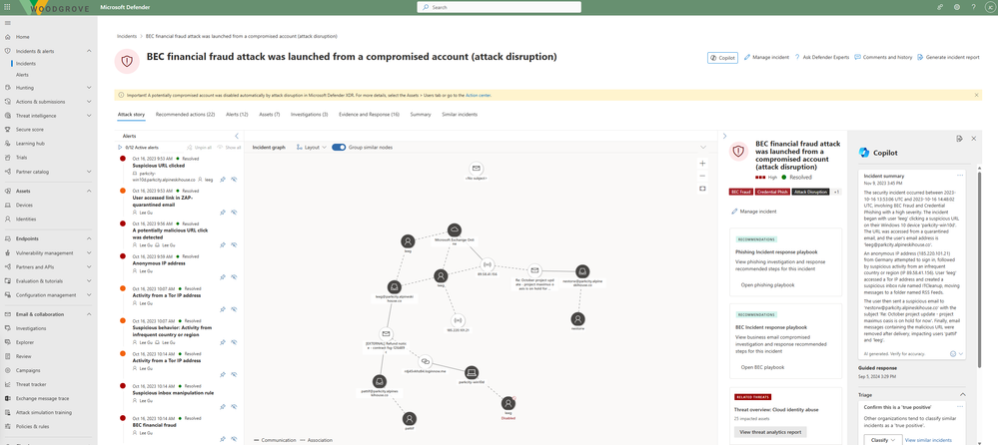Open the Home icon in sidebar

point(8,37)
